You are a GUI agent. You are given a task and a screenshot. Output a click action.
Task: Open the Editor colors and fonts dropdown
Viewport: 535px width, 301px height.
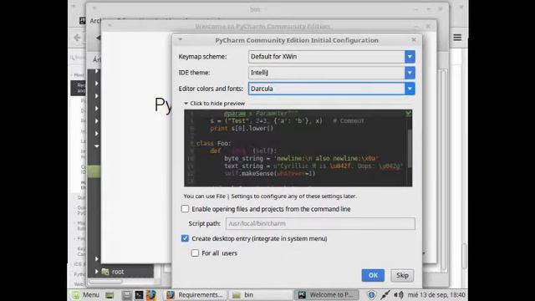coord(410,89)
